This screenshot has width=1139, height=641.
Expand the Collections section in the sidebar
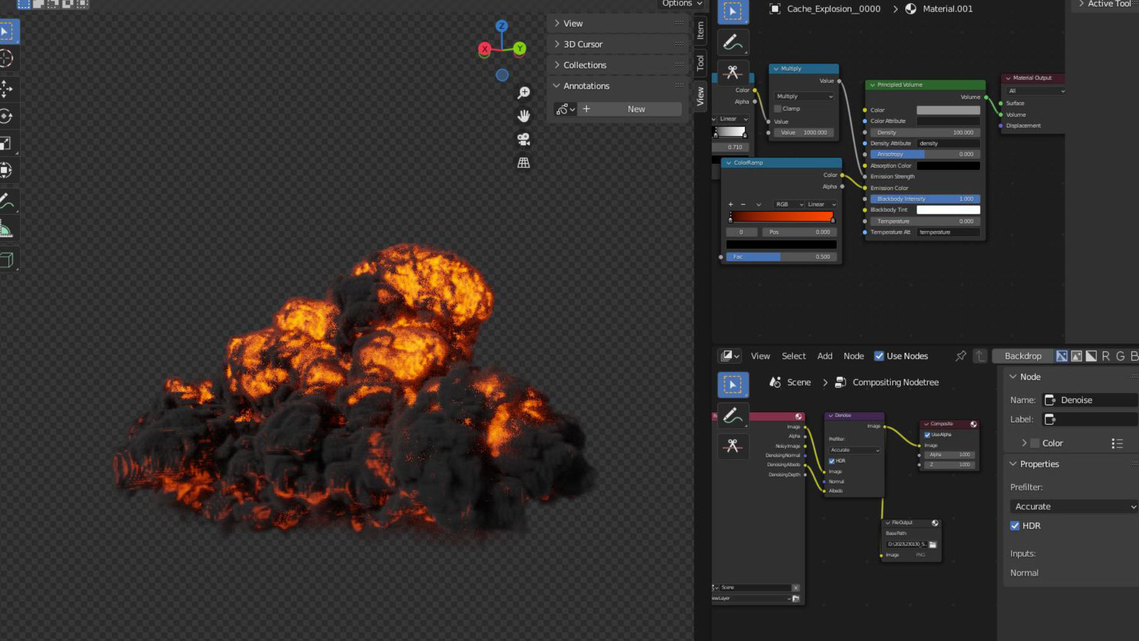[x=584, y=65]
